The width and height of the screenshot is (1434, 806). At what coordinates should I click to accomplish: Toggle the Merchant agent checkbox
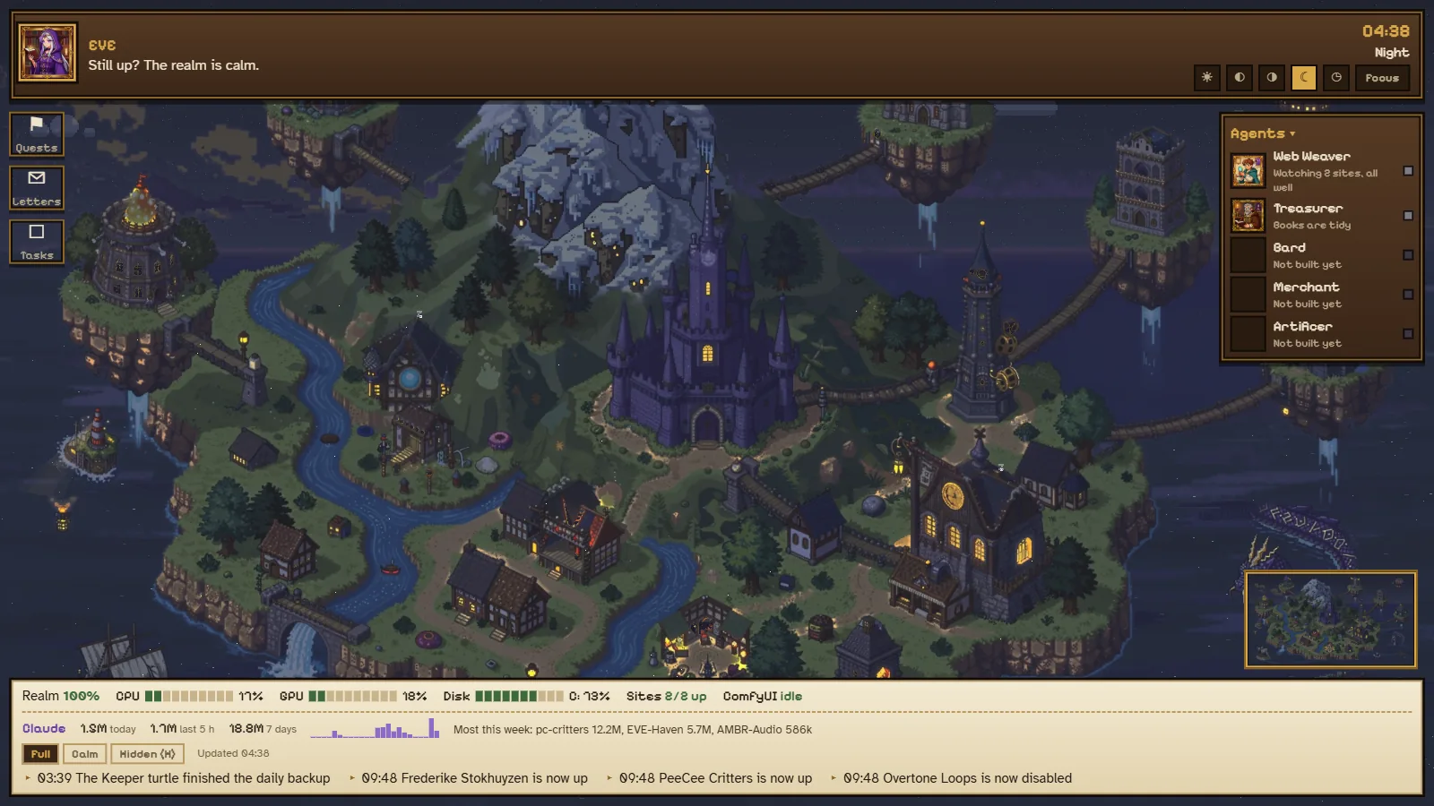point(1408,295)
